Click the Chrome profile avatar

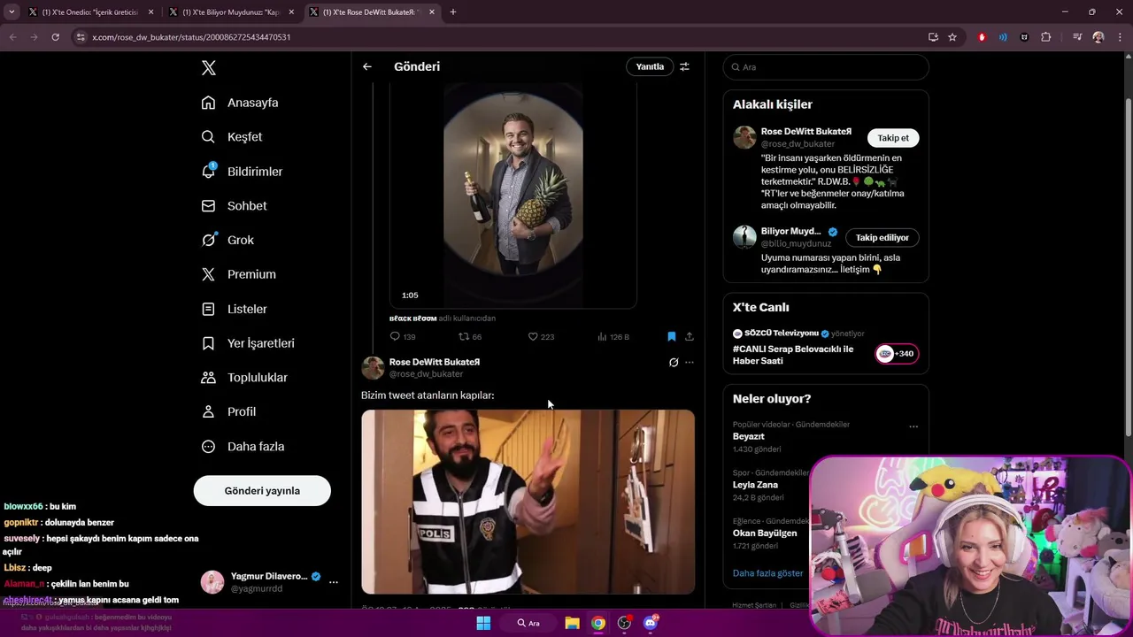pyautogui.click(x=1098, y=37)
